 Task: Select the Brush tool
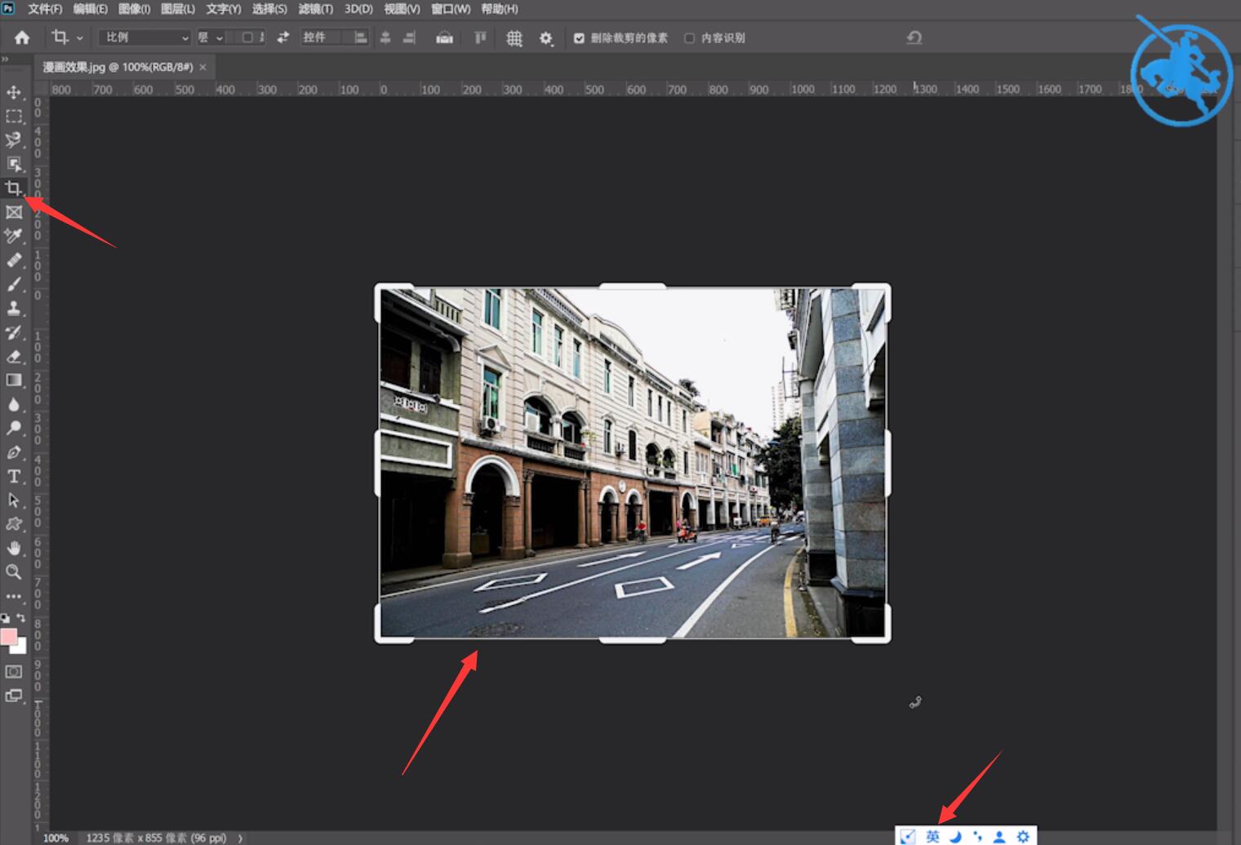click(14, 284)
